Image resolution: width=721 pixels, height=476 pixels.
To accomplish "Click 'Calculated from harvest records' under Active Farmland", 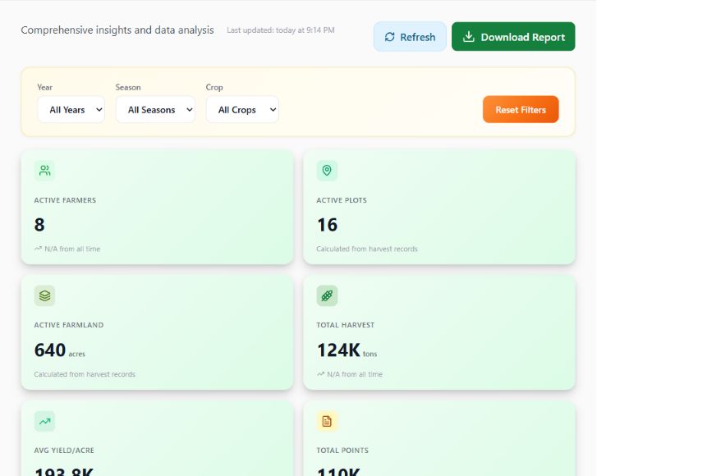I will 85,374.
